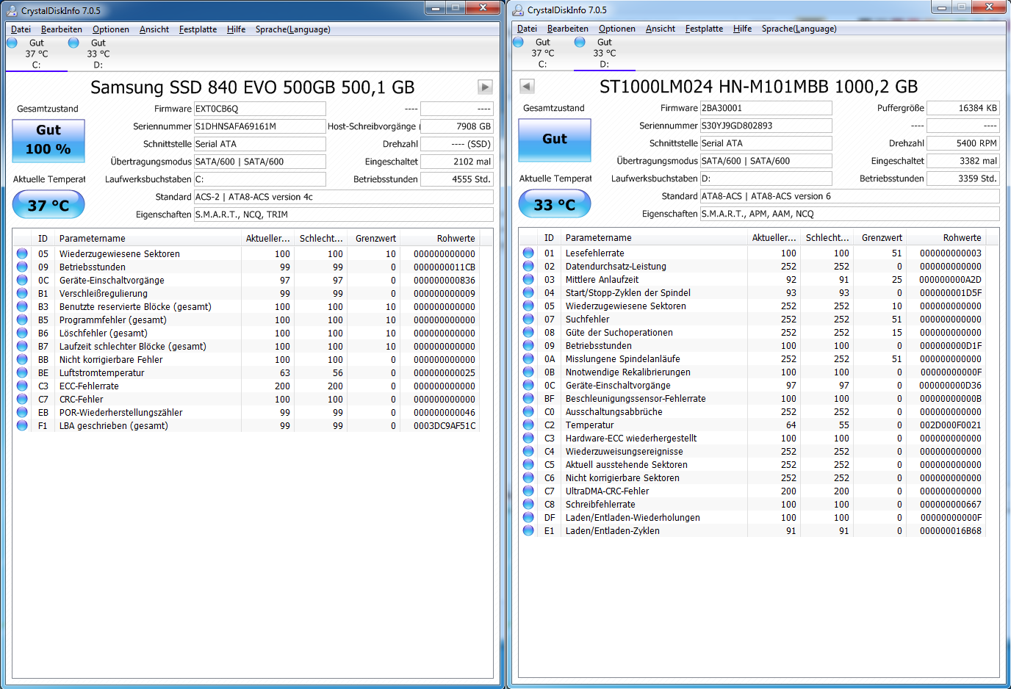Click status icon of UltraDMA-CRC-Fehler row

[x=528, y=491]
